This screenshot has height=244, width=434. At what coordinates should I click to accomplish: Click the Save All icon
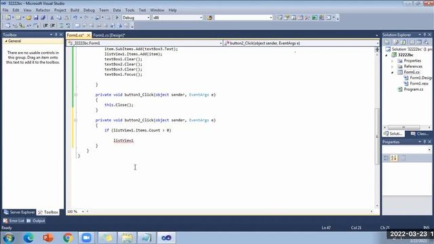tap(43, 18)
